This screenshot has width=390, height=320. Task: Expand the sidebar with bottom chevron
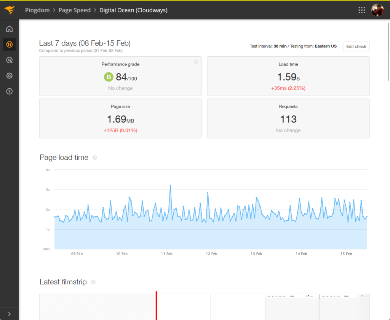click(10, 314)
